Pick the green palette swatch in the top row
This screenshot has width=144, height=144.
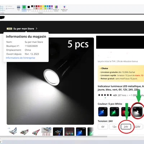(45, 6)
